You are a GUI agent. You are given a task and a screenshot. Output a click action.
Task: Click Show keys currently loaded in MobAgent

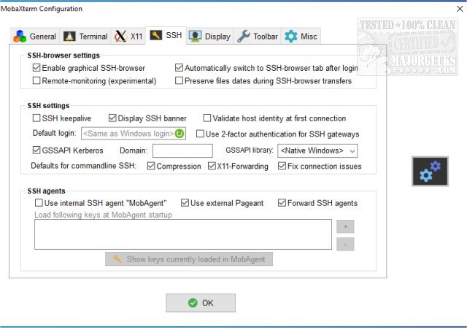coord(189,259)
